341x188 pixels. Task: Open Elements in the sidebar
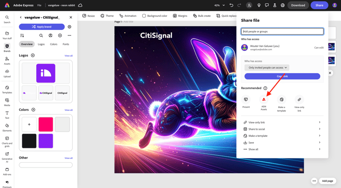click(x=7, y=128)
